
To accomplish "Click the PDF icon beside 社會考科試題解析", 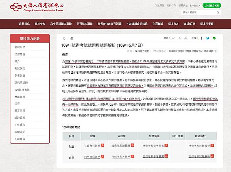I will pyautogui.click(x=212, y=145).
